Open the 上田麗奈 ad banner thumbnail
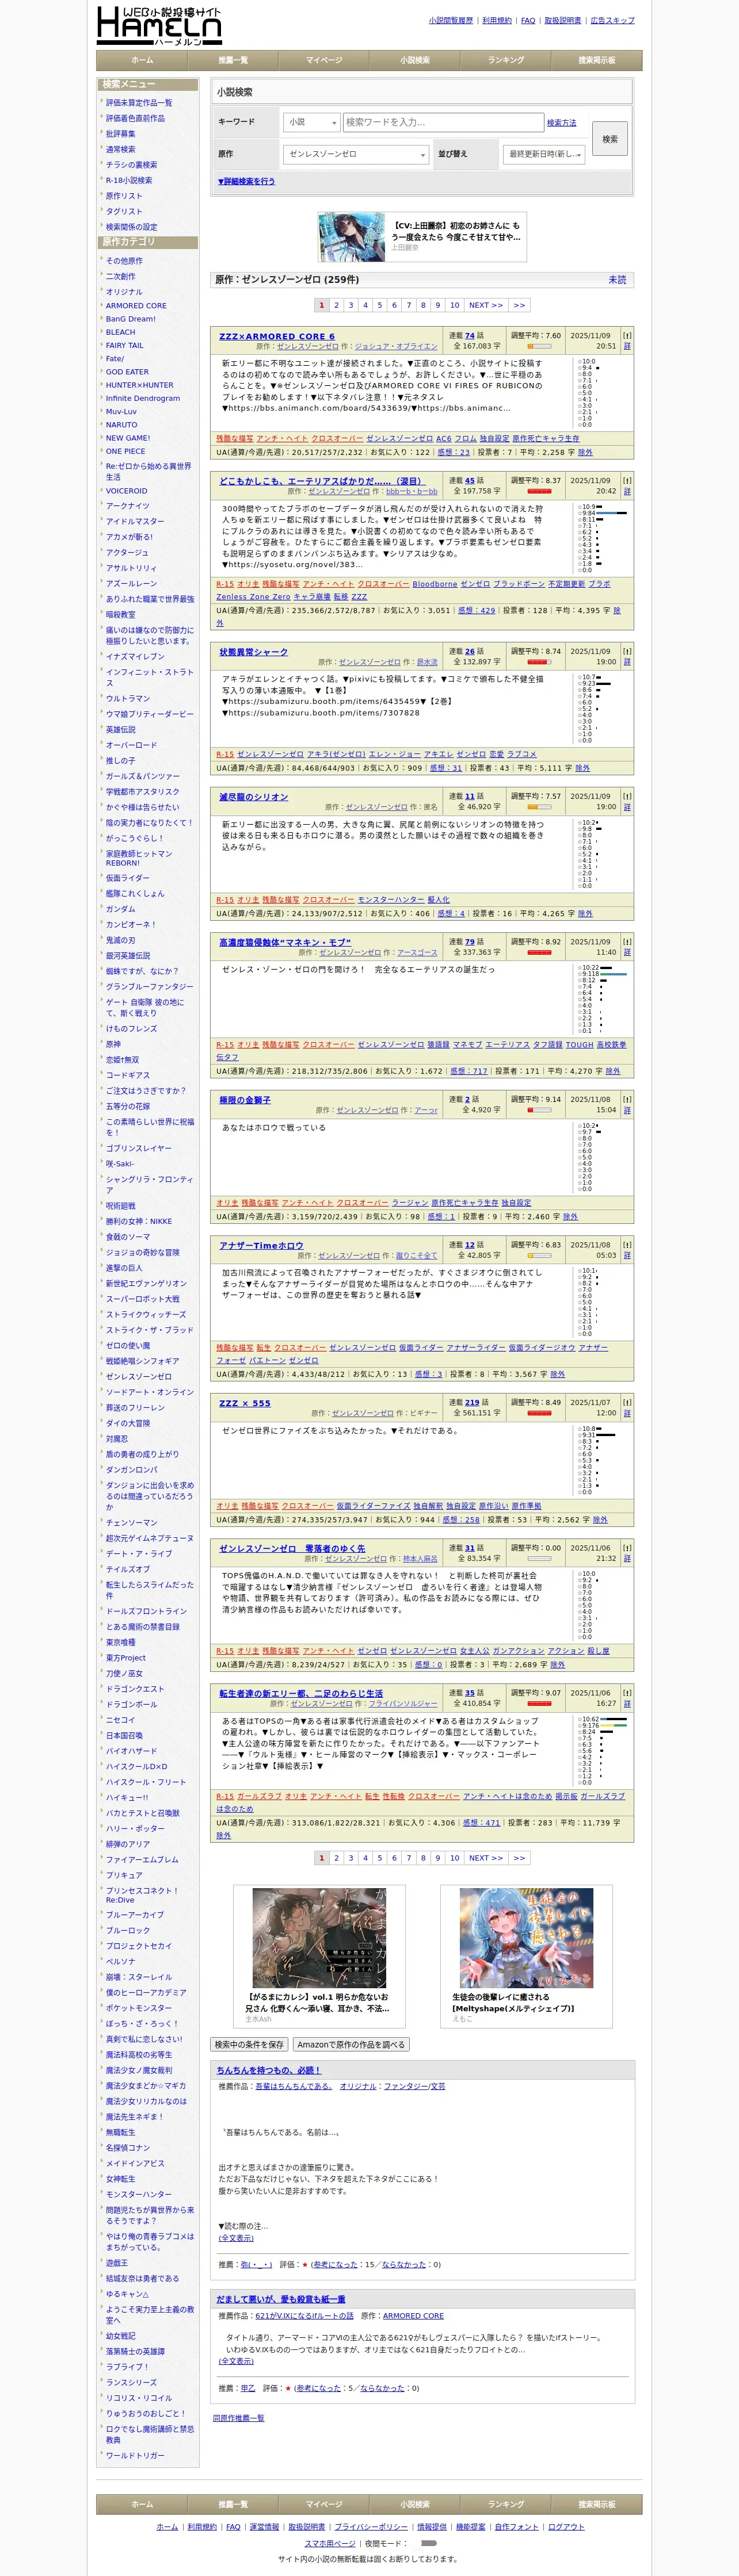Image resolution: width=739 pixels, height=2576 pixels. (x=352, y=237)
